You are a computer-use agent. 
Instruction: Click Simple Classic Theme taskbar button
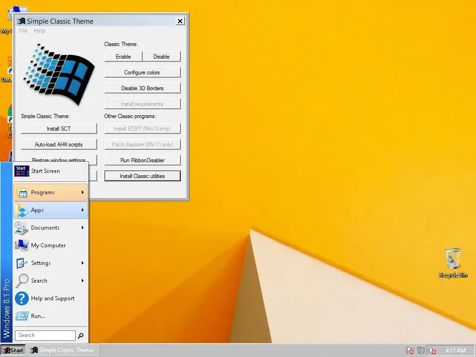63,350
